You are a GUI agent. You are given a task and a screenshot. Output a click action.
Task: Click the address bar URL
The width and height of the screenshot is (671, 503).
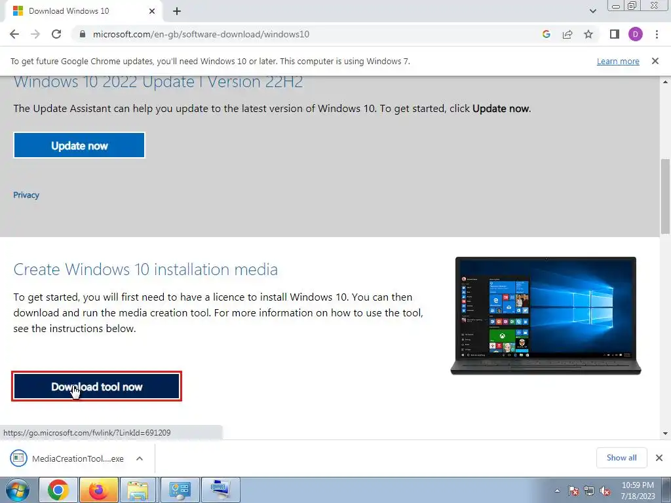pyautogui.click(x=201, y=34)
